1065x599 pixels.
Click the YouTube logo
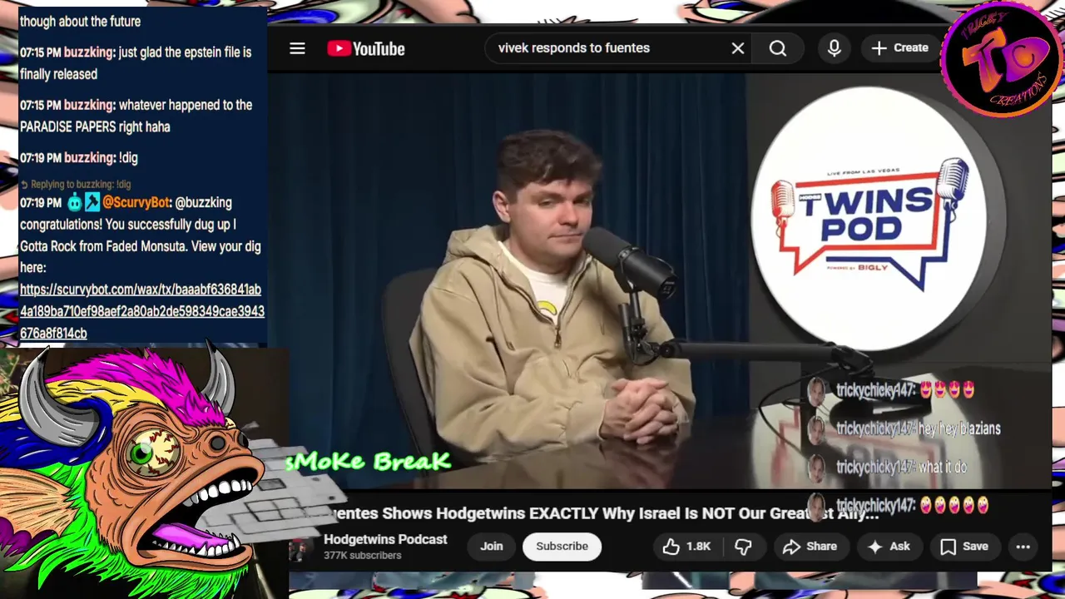click(366, 48)
